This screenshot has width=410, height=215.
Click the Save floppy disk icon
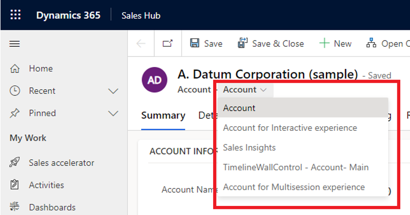[194, 43]
